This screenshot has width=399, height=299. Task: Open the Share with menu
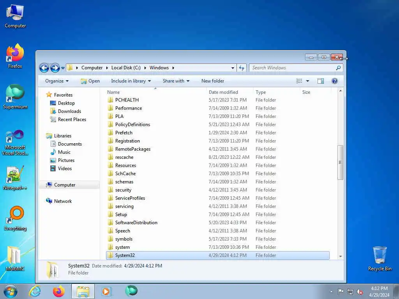(x=176, y=81)
